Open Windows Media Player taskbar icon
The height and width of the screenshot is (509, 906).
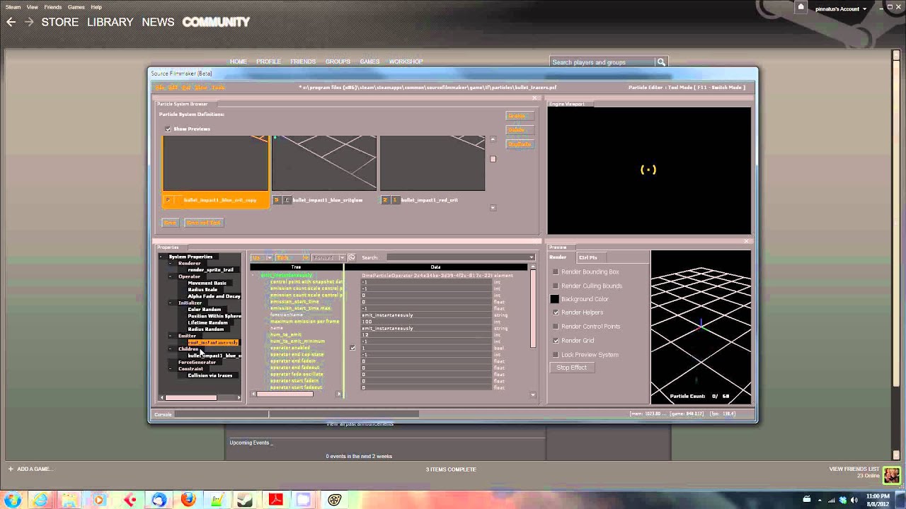tap(99, 500)
